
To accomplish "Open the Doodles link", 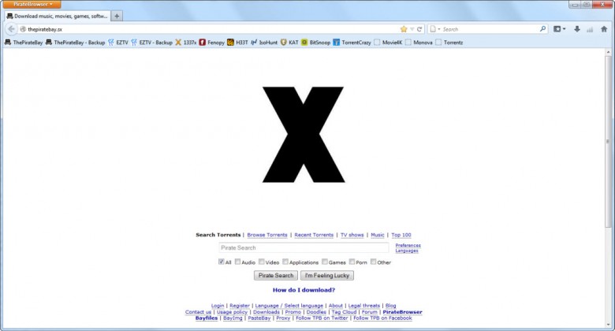I will click(x=316, y=312).
